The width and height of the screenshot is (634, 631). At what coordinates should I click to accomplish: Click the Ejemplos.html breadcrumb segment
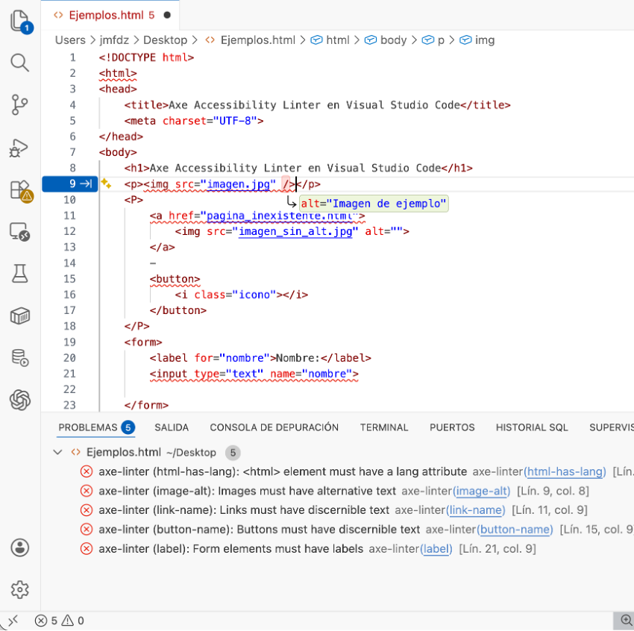pyautogui.click(x=251, y=40)
